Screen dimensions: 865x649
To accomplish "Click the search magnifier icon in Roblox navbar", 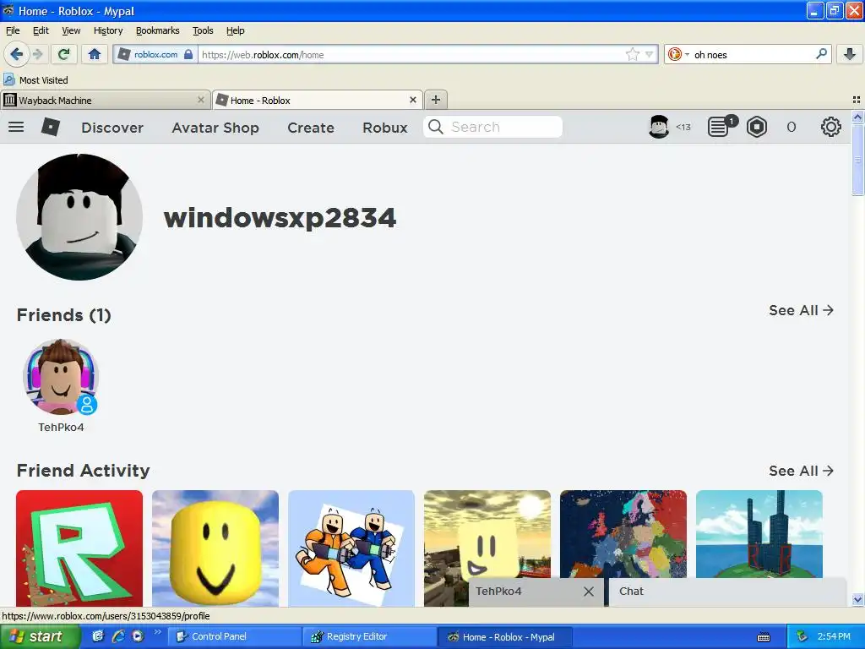I will click(x=435, y=127).
